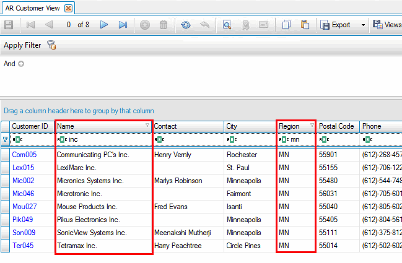Open customer link Mic046
The width and height of the screenshot is (402, 263).
(24, 194)
